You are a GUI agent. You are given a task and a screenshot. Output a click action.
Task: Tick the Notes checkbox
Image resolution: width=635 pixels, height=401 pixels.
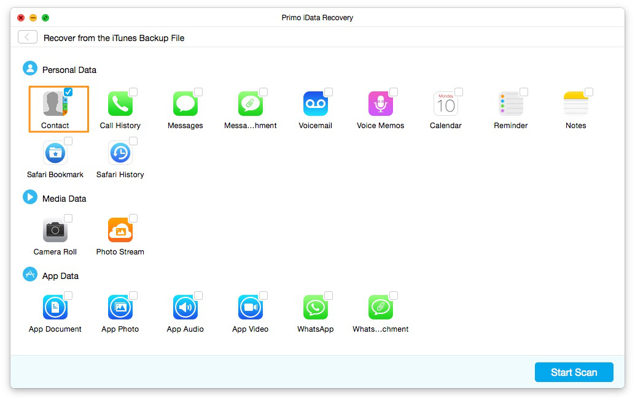[589, 92]
